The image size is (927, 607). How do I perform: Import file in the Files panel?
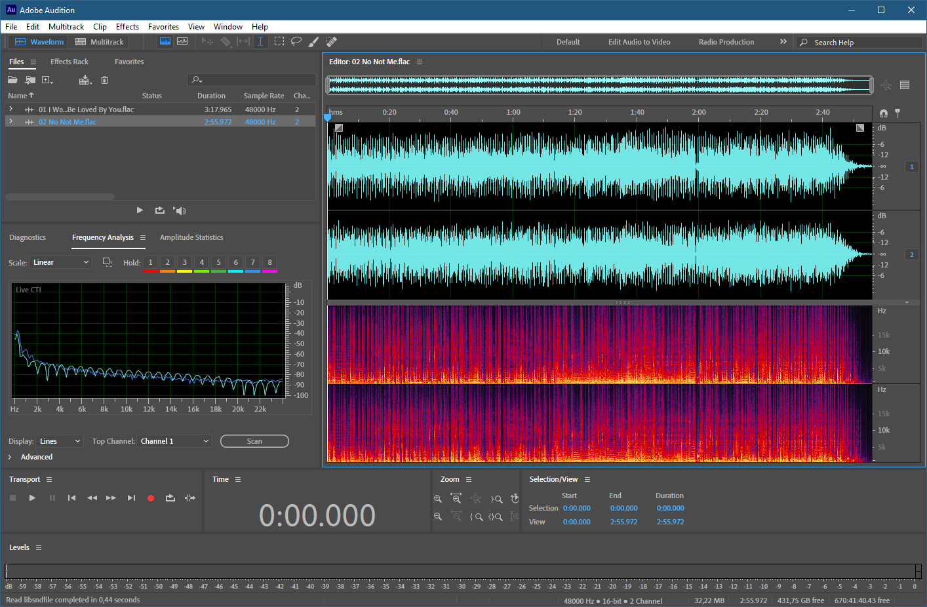click(30, 80)
